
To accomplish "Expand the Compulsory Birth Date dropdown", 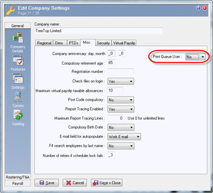I will point(121,127).
